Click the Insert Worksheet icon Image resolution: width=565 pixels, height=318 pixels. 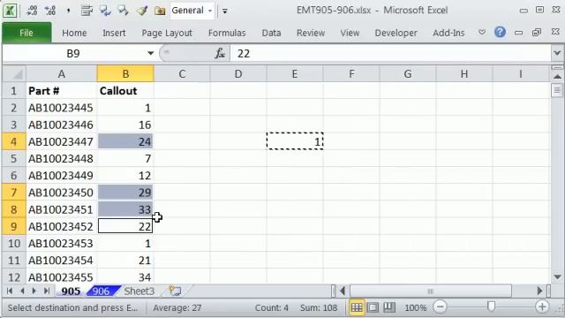click(x=175, y=291)
